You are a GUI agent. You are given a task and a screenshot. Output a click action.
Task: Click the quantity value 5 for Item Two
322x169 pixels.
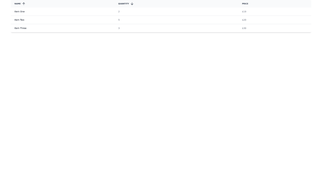tap(119, 20)
